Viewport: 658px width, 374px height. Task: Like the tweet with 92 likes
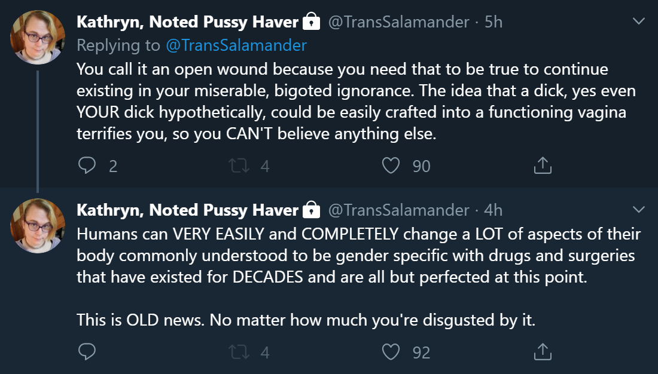point(391,352)
